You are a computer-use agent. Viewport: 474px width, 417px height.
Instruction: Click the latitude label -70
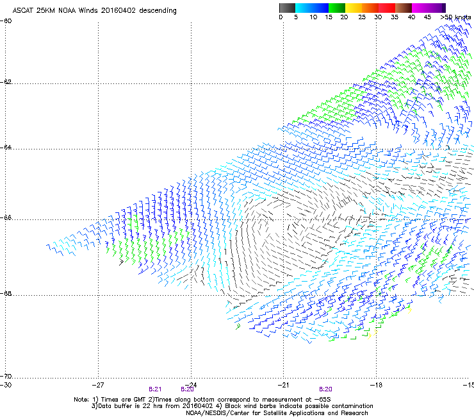coord(6,377)
